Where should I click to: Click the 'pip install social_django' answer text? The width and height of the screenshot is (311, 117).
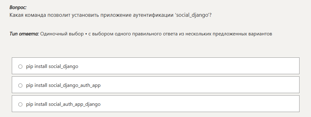click(52, 66)
